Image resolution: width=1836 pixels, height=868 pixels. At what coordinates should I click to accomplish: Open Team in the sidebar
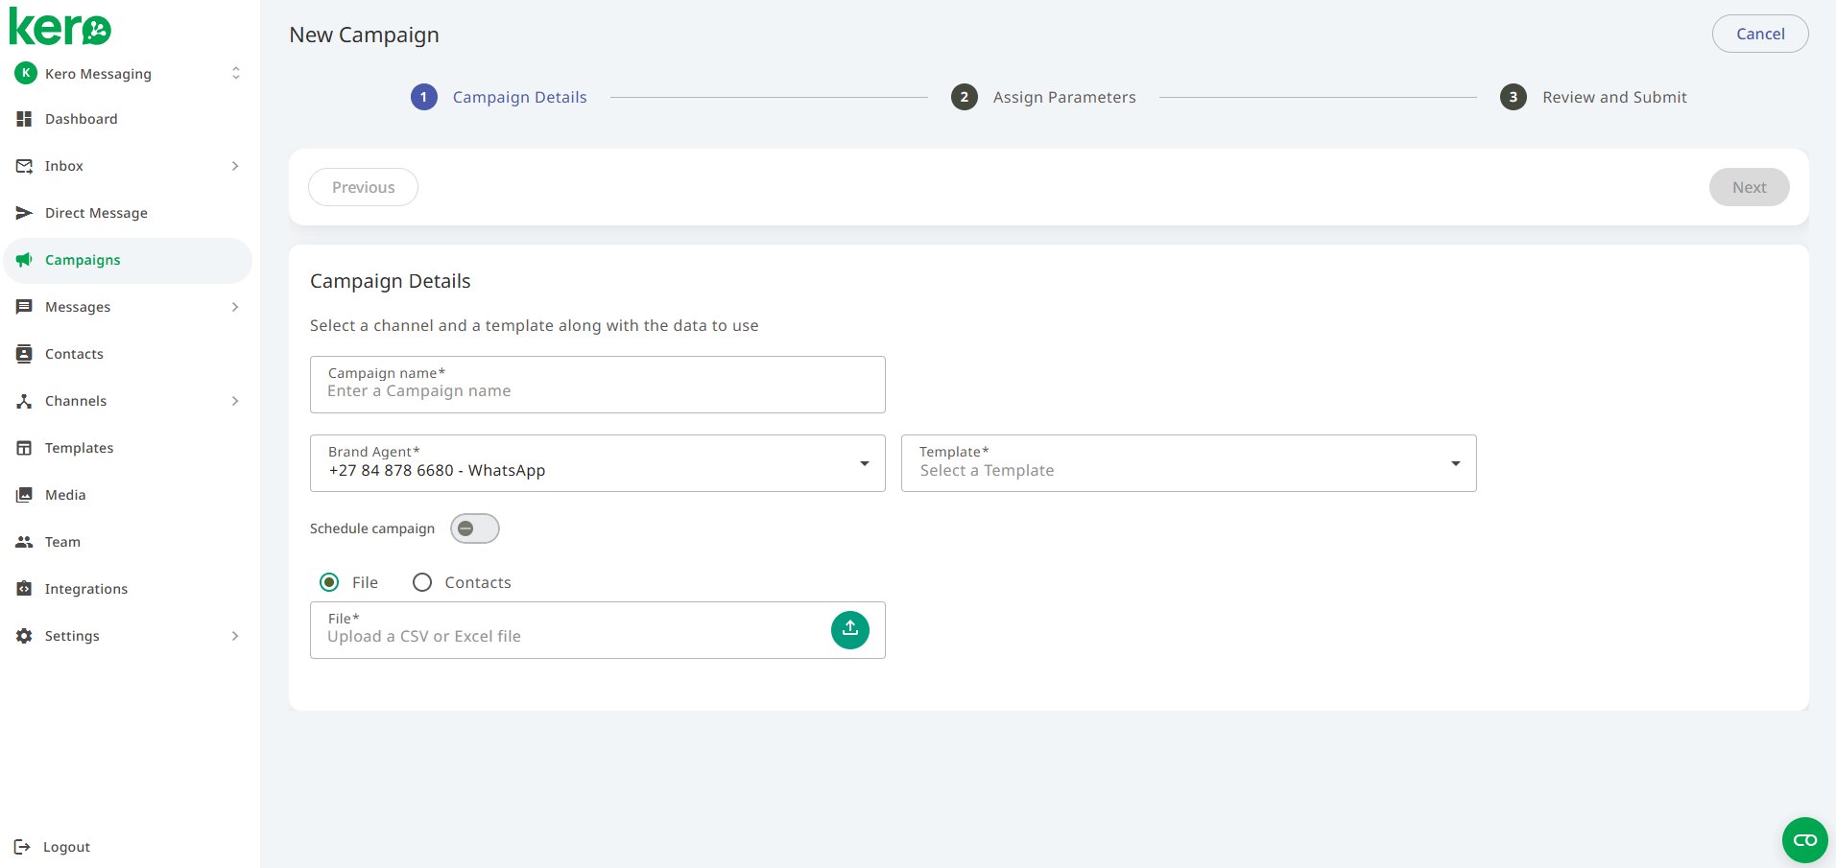tap(128, 542)
